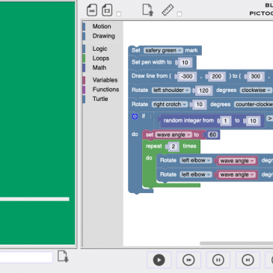
Task: Open the right crotch joint dropdown
Action: click(x=170, y=104)
